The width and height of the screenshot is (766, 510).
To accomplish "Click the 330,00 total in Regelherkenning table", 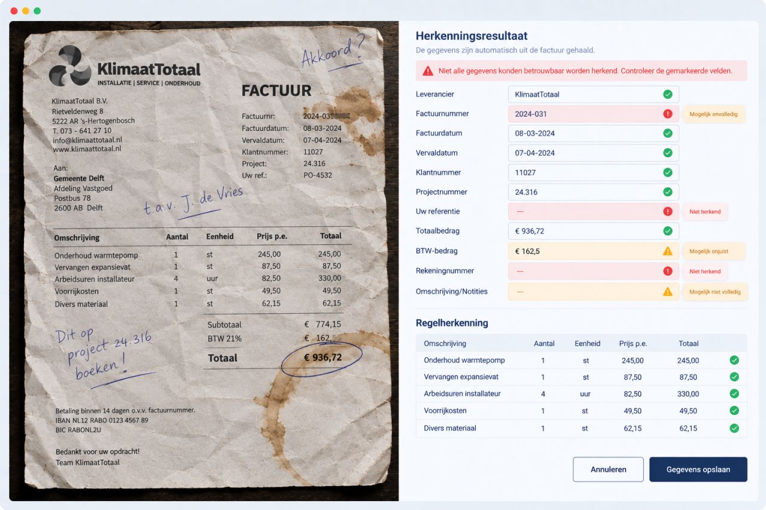I will pyautogui.click(x=688, y=394).
